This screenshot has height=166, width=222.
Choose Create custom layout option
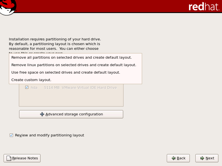31,80
